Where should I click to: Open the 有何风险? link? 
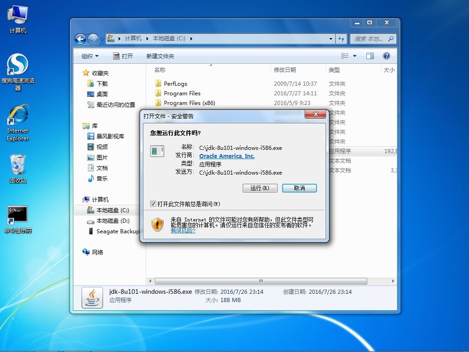click(x=183, y=231)
